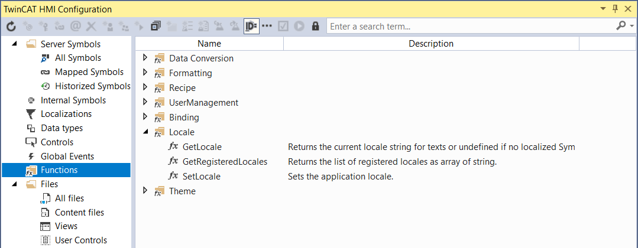
Task: Click into the 'Enter a search term' field
Action: click(470, 27)
